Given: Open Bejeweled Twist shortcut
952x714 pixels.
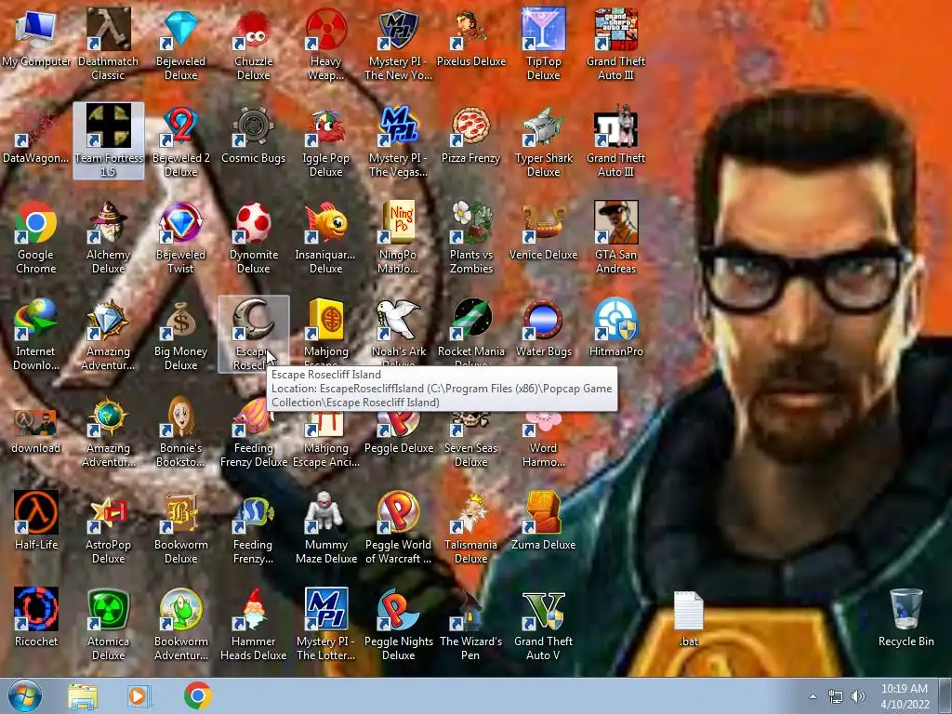Looking at the screenshot, I should pos(181,237).
